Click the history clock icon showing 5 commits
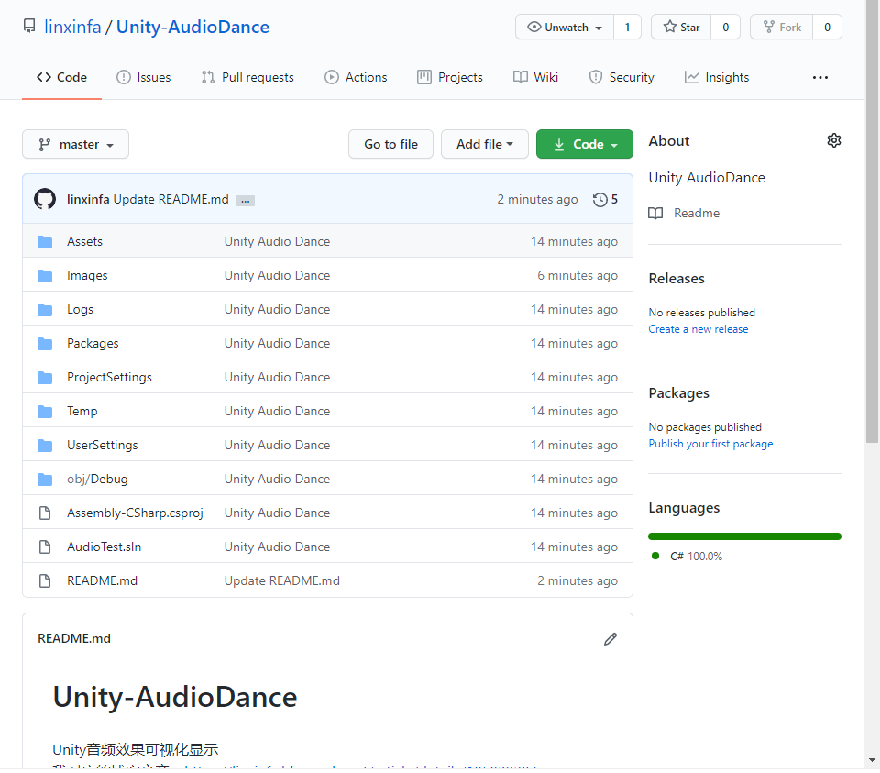 click(x=600, y=199)
